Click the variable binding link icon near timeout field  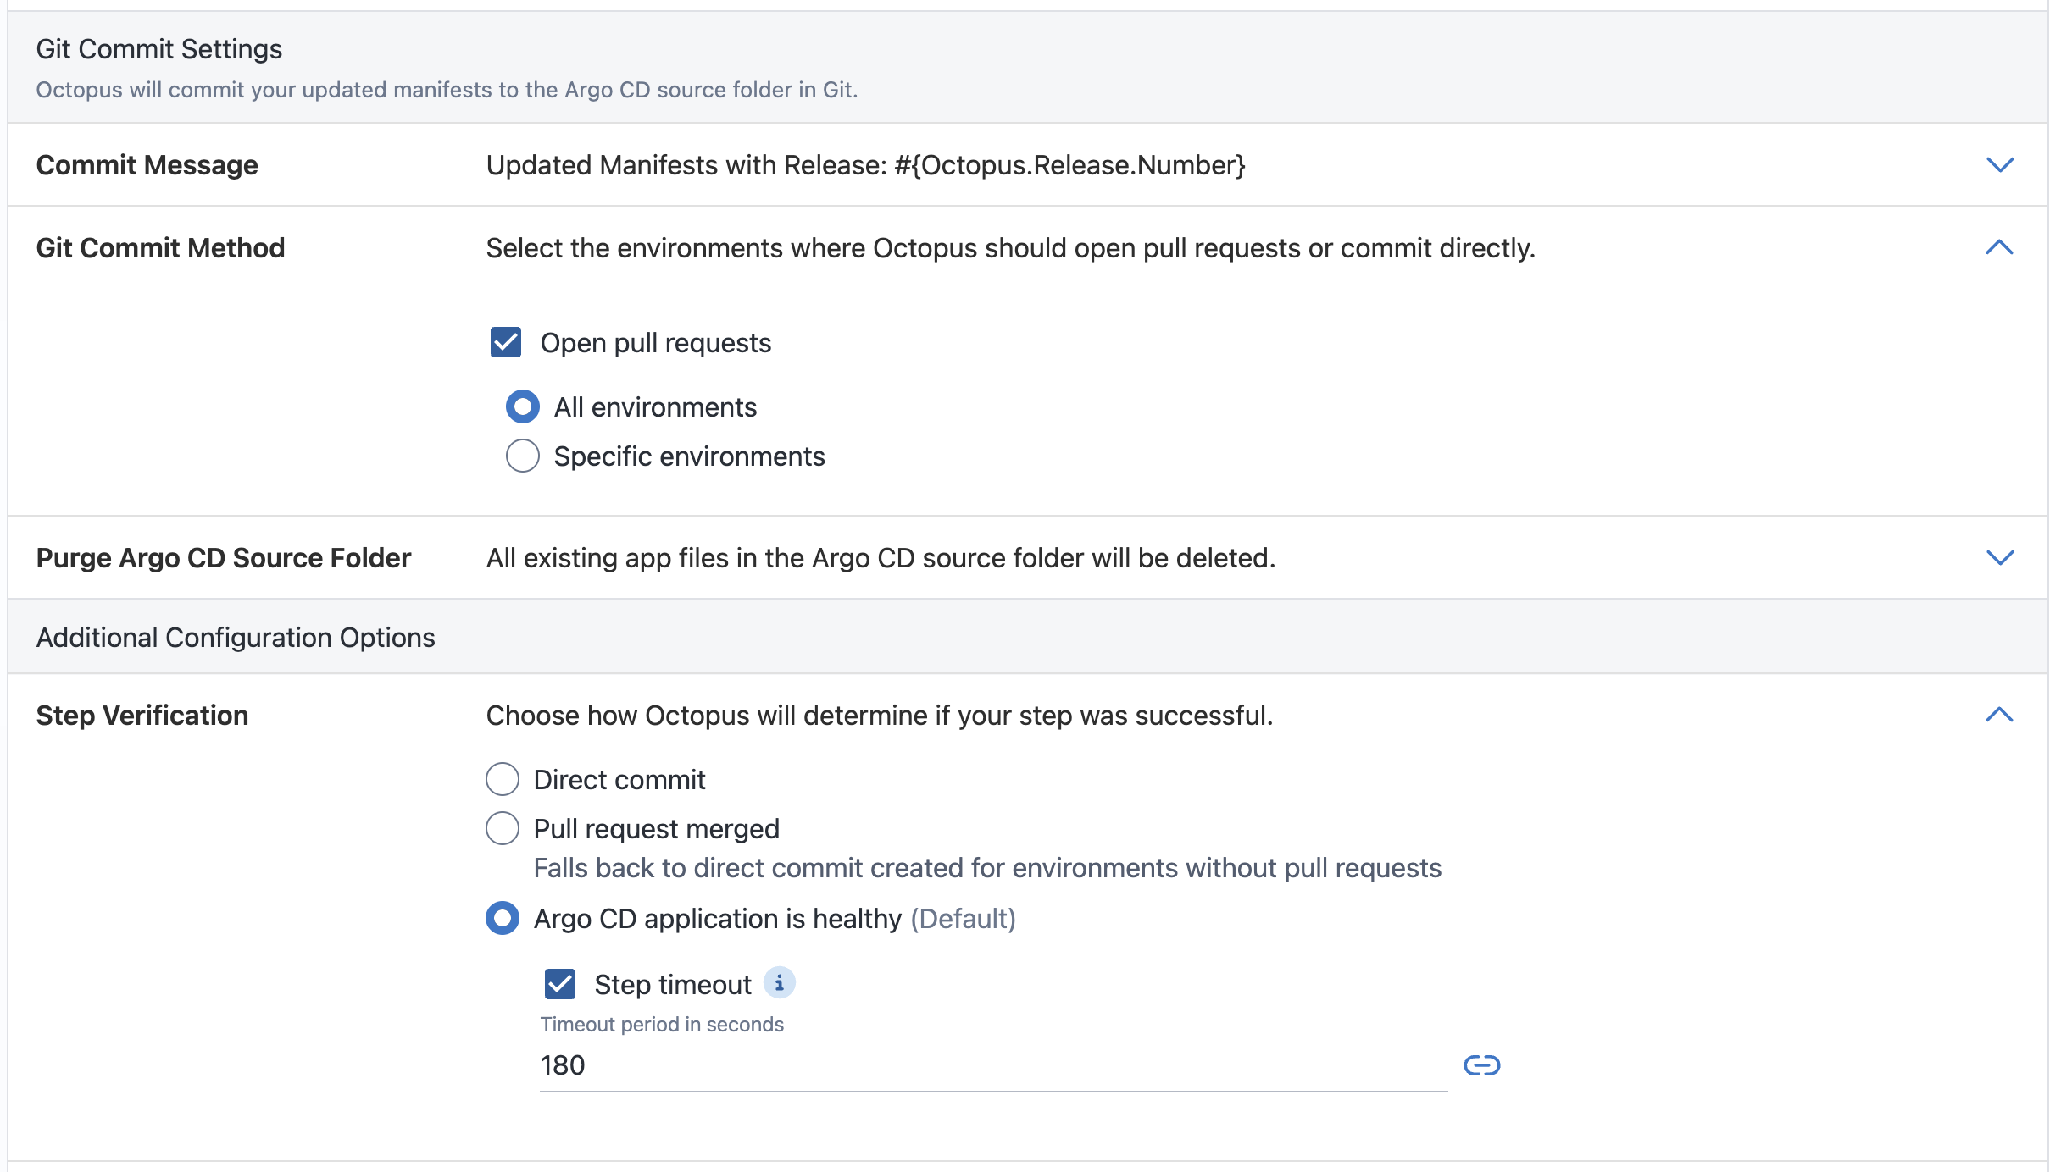(1481, 1065)
